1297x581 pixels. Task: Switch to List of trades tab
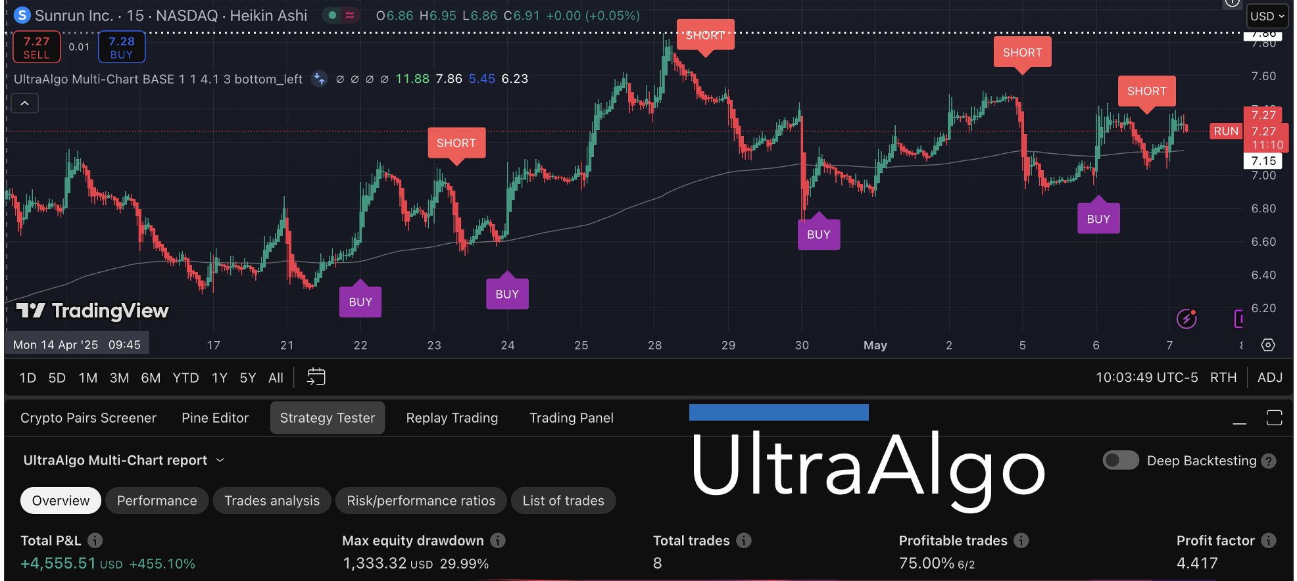pyautogui.click(x=563, y=501)
